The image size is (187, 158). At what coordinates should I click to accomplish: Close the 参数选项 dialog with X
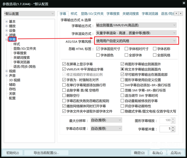click(181, 4)
